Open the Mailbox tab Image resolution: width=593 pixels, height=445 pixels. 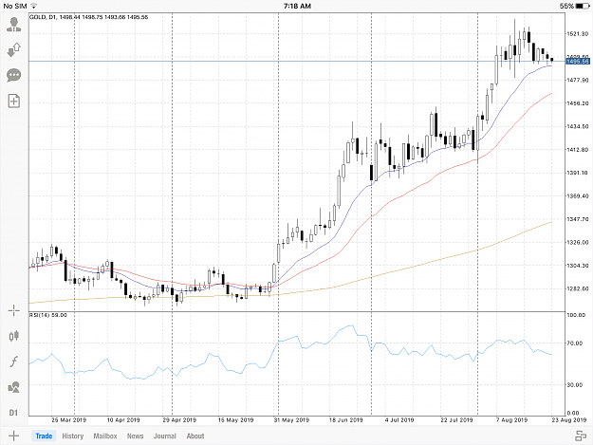coord(105,436)
